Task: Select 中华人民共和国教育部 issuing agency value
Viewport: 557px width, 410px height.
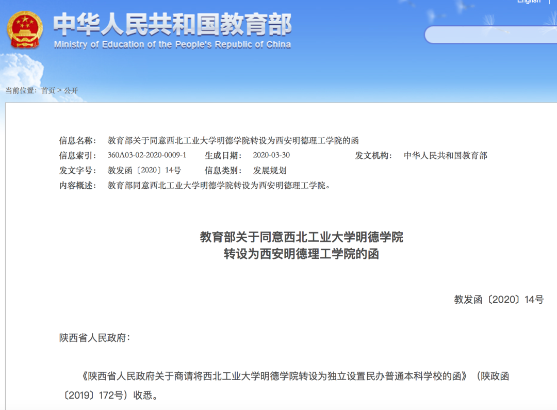Action: tap(446, 156)
